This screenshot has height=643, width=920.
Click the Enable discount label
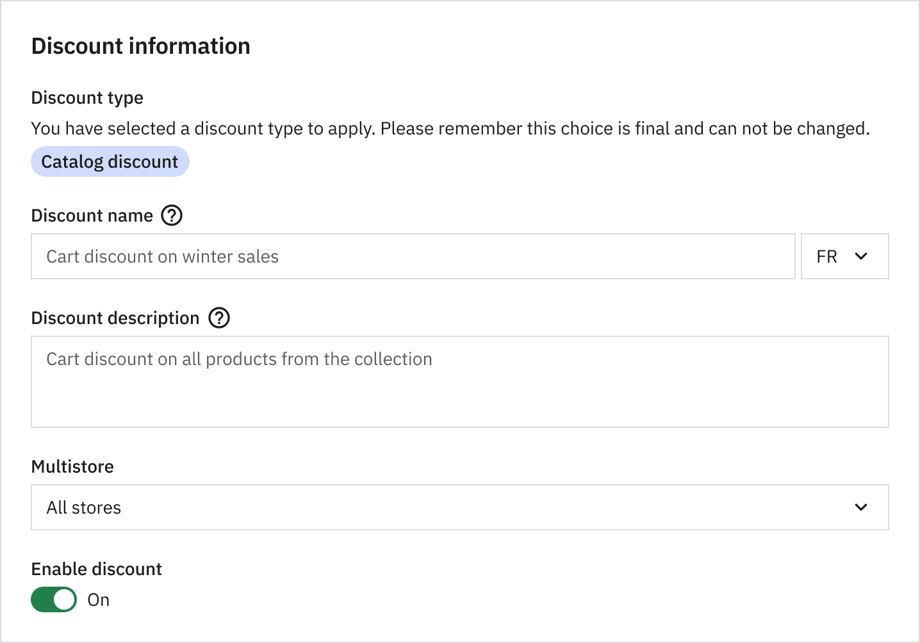click(x=96, y=569)
